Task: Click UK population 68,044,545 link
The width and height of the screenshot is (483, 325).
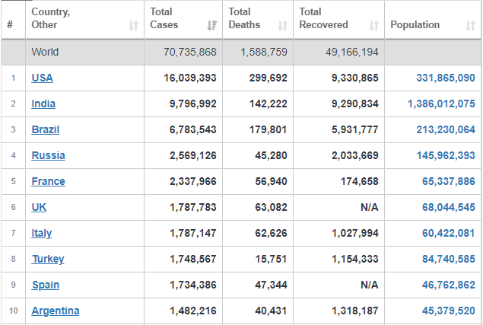Action: pos(449,207)
